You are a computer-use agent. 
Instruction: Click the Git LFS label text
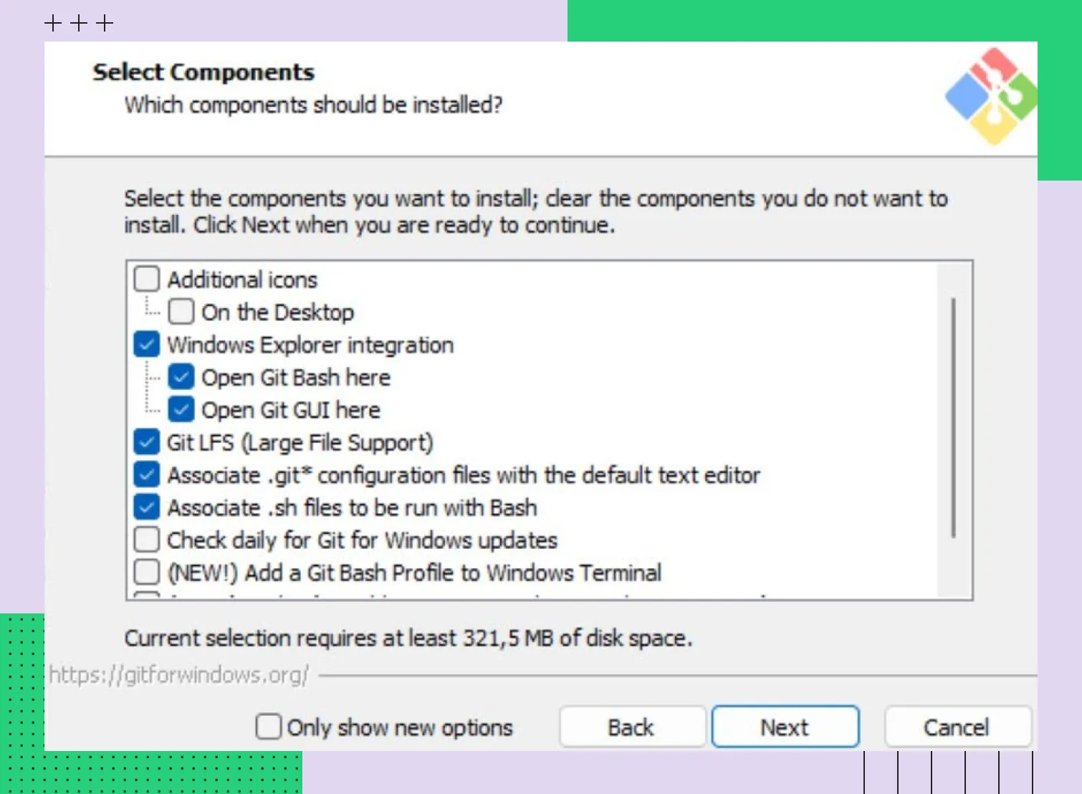point(300,443)
